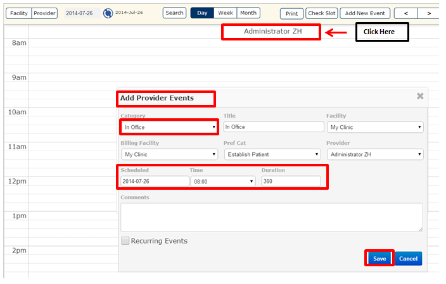Select the Time dropdown showing 08:00
This screenshot has width=446, height=284.
tap(223, 182)
